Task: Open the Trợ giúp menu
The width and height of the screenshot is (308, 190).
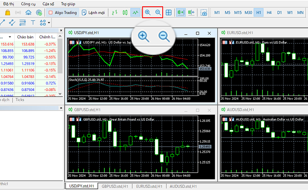Action: [x=68, y=4]
